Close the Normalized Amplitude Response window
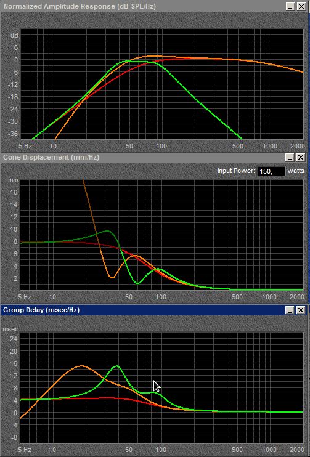Viewport: 310px width, 457px height. click(x=301, y=6)
